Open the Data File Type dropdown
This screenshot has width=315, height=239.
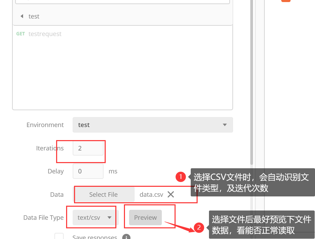coord(95,218)
